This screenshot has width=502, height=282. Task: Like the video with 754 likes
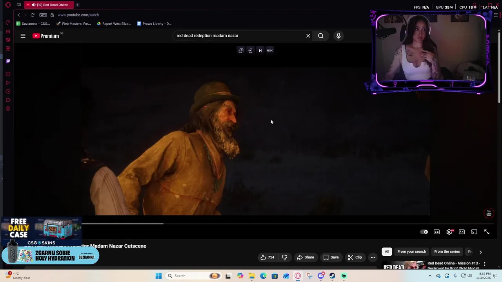[267, 257]
